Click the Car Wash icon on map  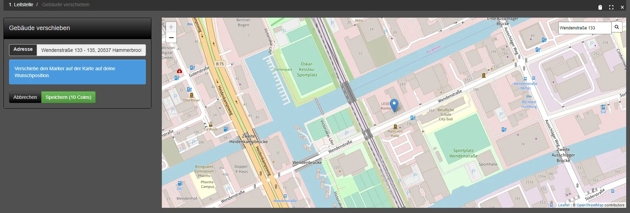pos(211,125)
